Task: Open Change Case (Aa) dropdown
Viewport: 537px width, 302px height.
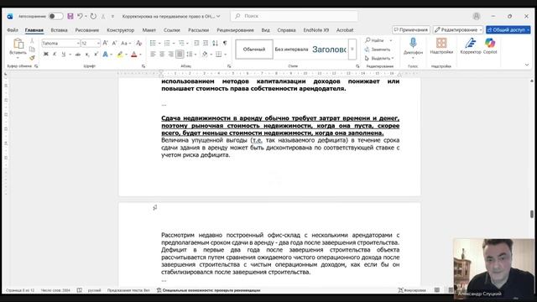Action: pyautogui.click(x=125, y=43)
